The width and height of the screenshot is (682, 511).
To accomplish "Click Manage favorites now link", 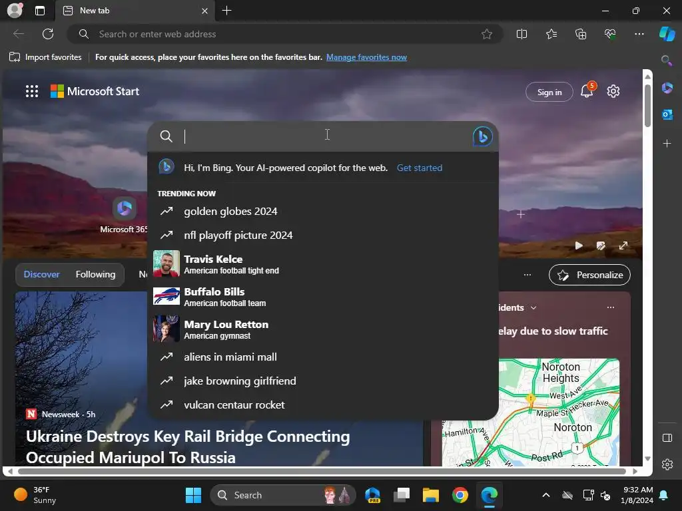I will coord(366,57).
